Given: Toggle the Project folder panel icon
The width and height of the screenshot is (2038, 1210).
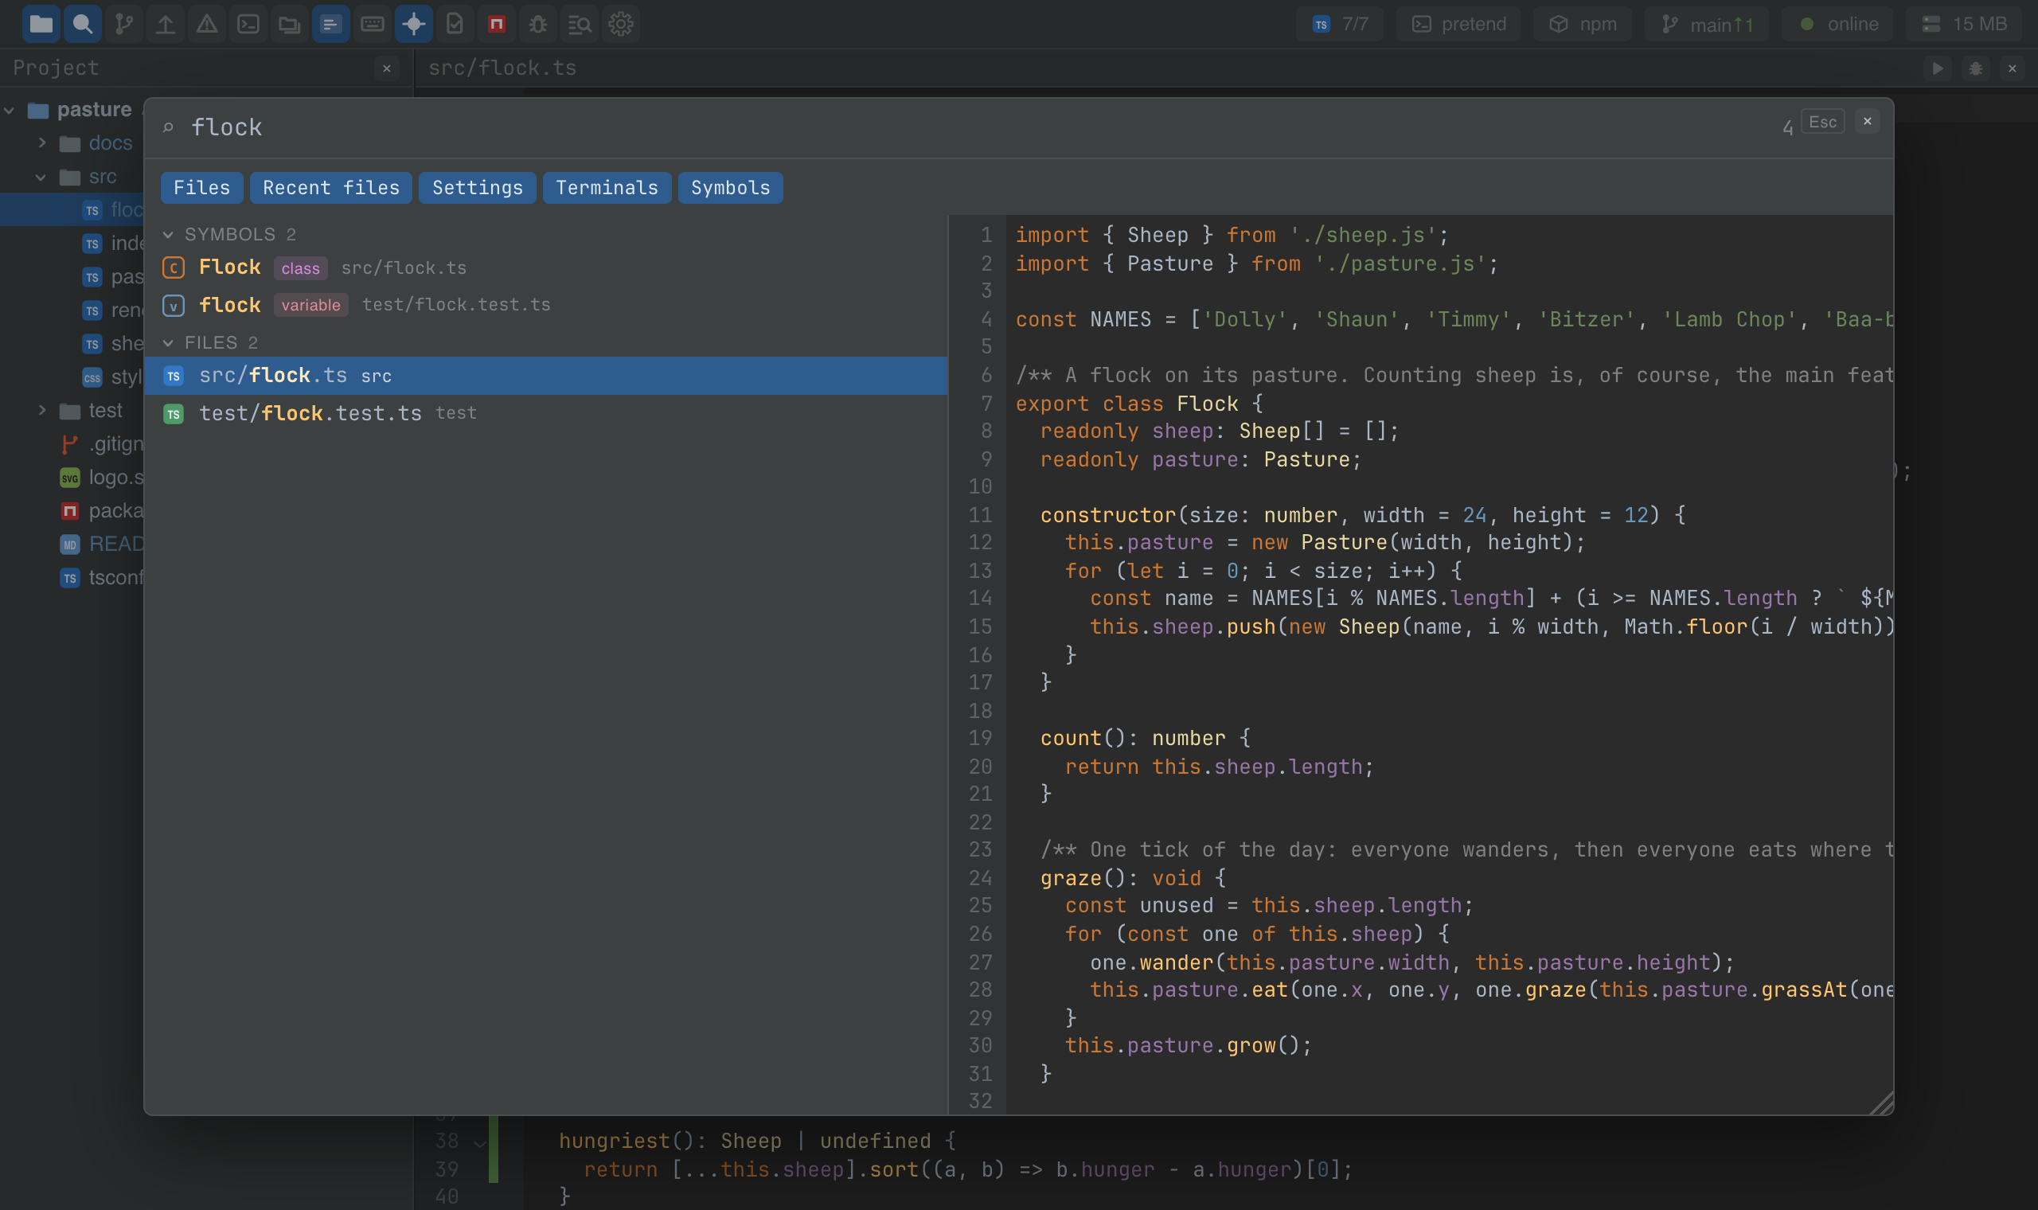Looking at the screenshot, I should click(41, 24).
